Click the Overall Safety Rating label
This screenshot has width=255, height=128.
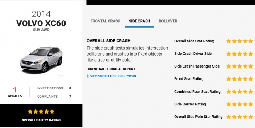tap(41, 120)
